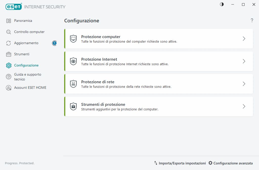Click the Aggiornamento refresh arrows icon
This screenshot has width=259, height=170.
click(x=9, y=43)
